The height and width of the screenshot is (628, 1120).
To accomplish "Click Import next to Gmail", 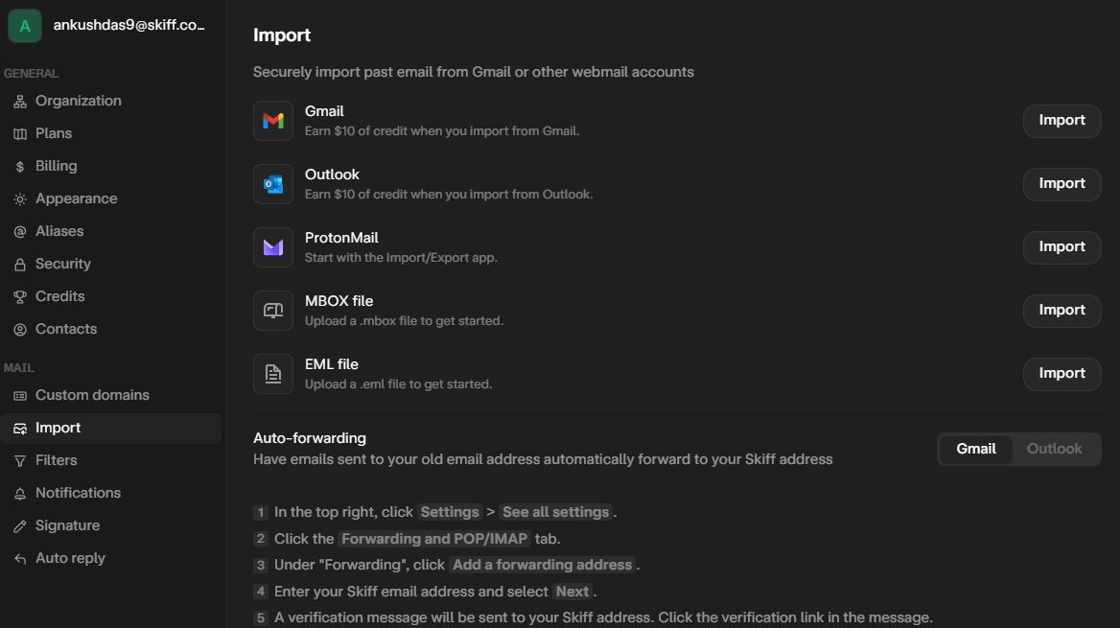I will click(1062, 121).
